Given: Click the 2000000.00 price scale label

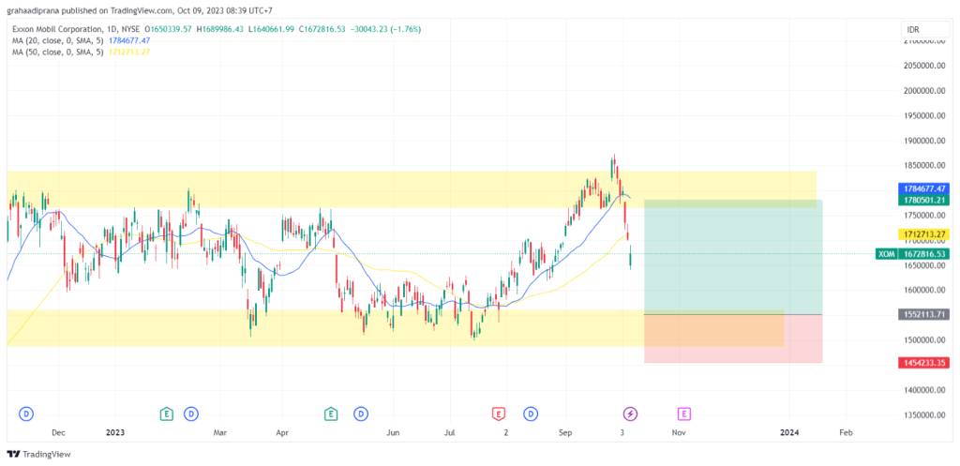Looking at the screenshot, I should [x=925, y=91].
